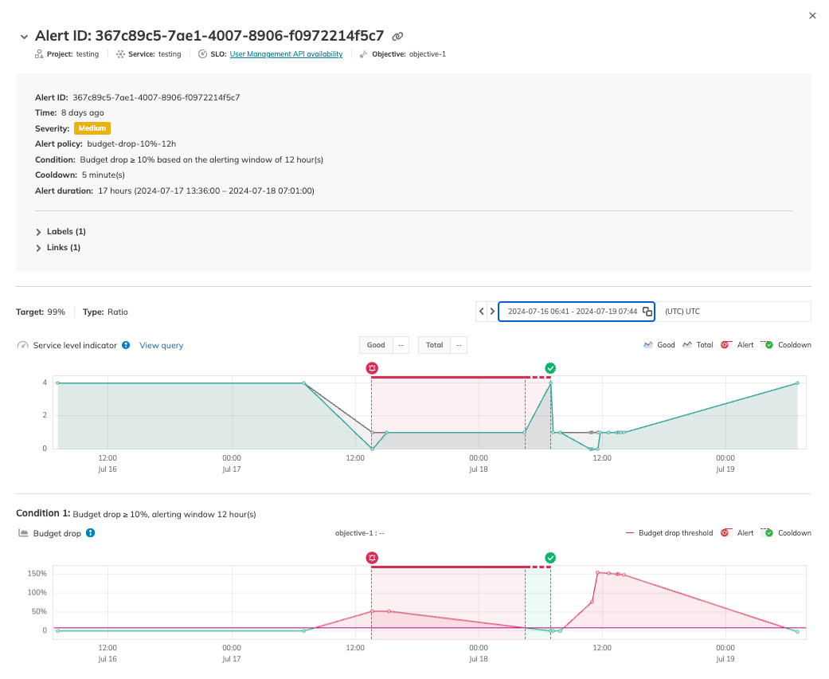The image size is (829, 679).
Task: Click the Service level indicator gauge icon
Action: pyautogui.click(x=23, y=345)
